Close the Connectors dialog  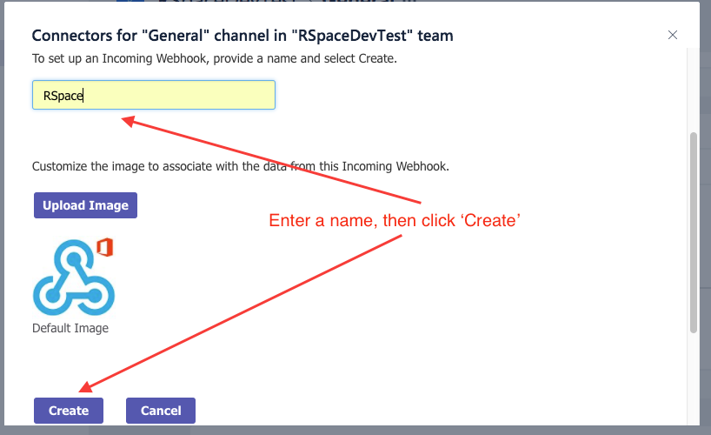673,35
